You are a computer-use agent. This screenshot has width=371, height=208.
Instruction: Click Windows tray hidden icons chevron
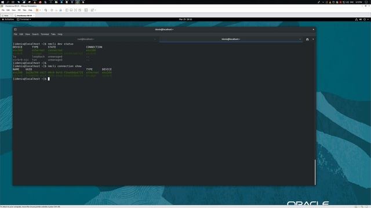[323, 2]
